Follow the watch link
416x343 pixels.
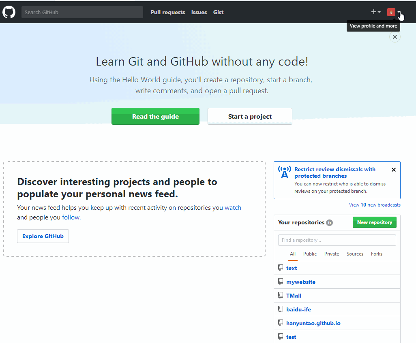click(x=233, y=208)
